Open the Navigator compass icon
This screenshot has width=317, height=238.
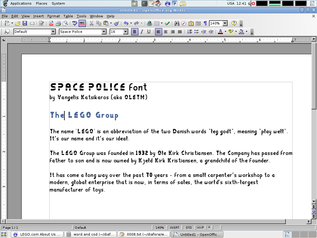pyautogui.click(x=184, y=24)
